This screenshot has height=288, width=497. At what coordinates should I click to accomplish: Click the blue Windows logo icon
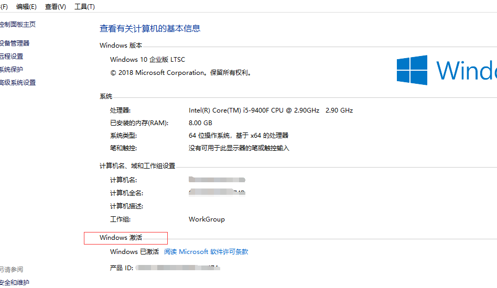click(412, 70)
